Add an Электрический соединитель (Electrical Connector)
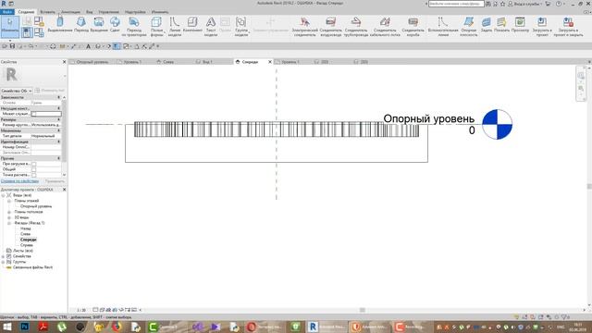 point(304,27)
